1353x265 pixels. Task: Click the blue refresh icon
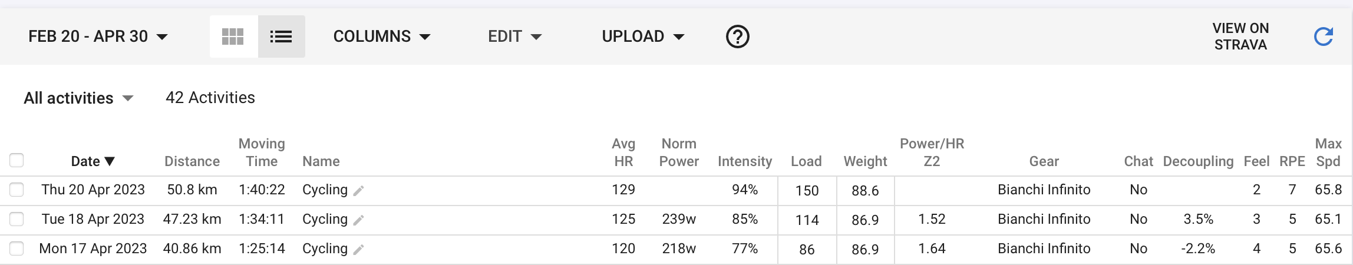pos(1323,37)
